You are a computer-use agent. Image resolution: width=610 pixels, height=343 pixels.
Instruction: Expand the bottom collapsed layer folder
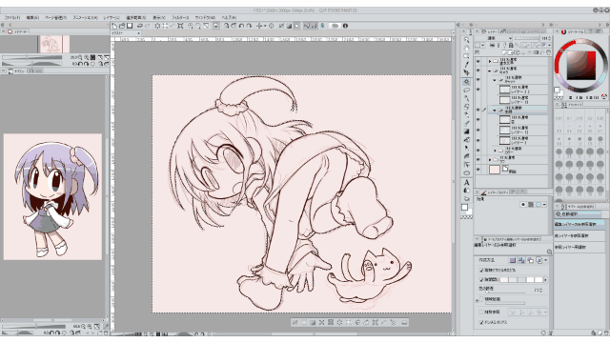[x=490, y=159]
